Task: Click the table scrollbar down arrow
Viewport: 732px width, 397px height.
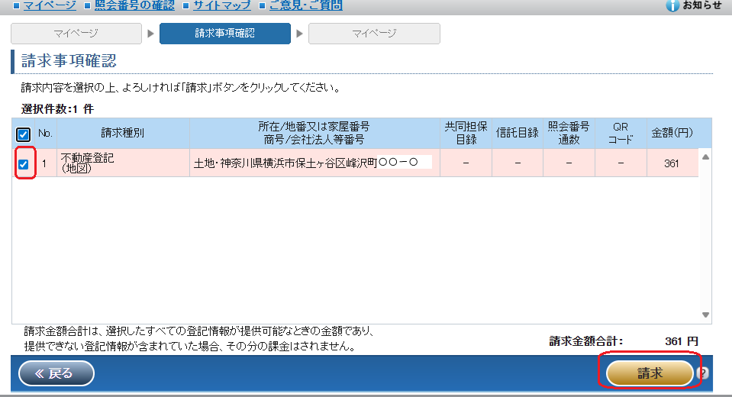Action: click(706, 315)
